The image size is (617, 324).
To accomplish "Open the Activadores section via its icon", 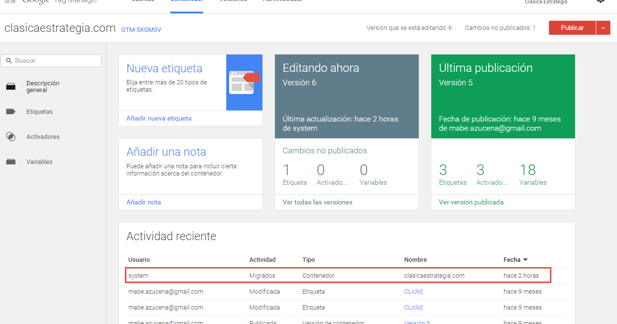I will point(11,137).
